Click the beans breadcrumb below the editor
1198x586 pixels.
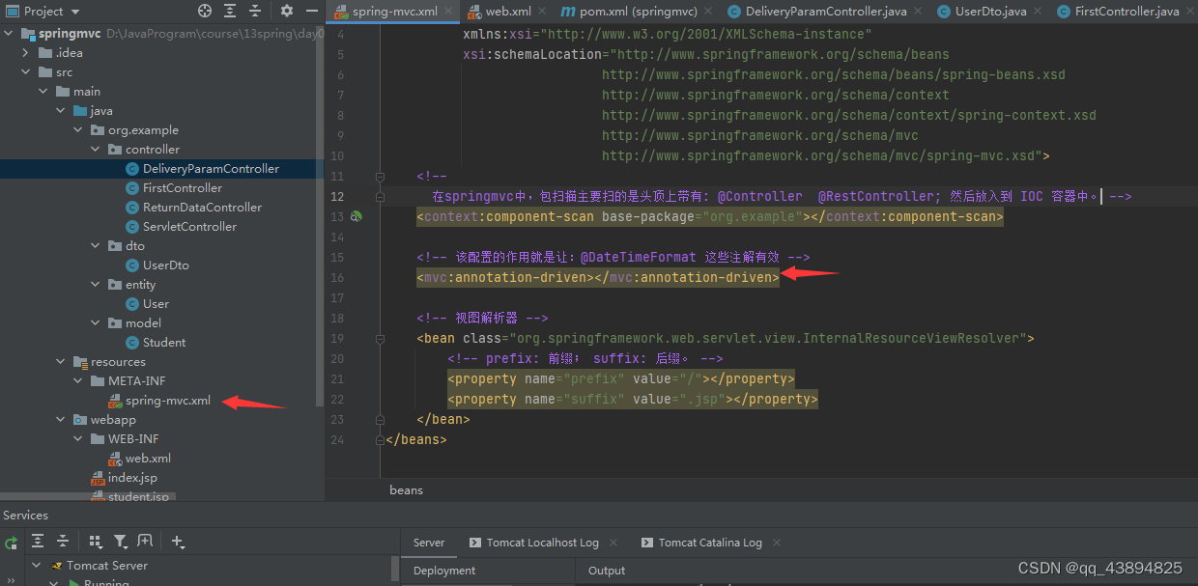point(406,489)
